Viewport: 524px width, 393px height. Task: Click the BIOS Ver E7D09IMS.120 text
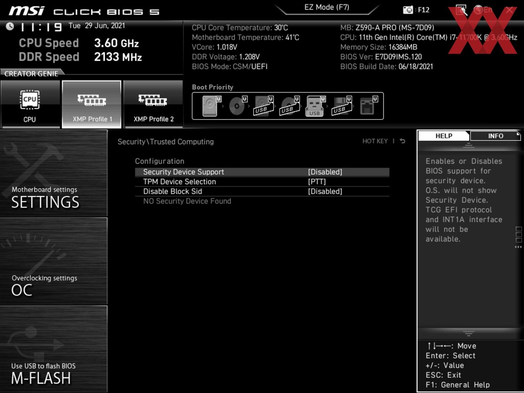381,57
